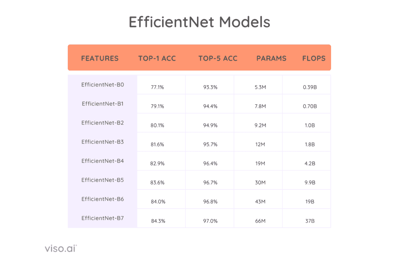The height and width of the screenshot is (273, 397).
Task: Select the 0.39B FLOPS cell
Action: [310, 87]
